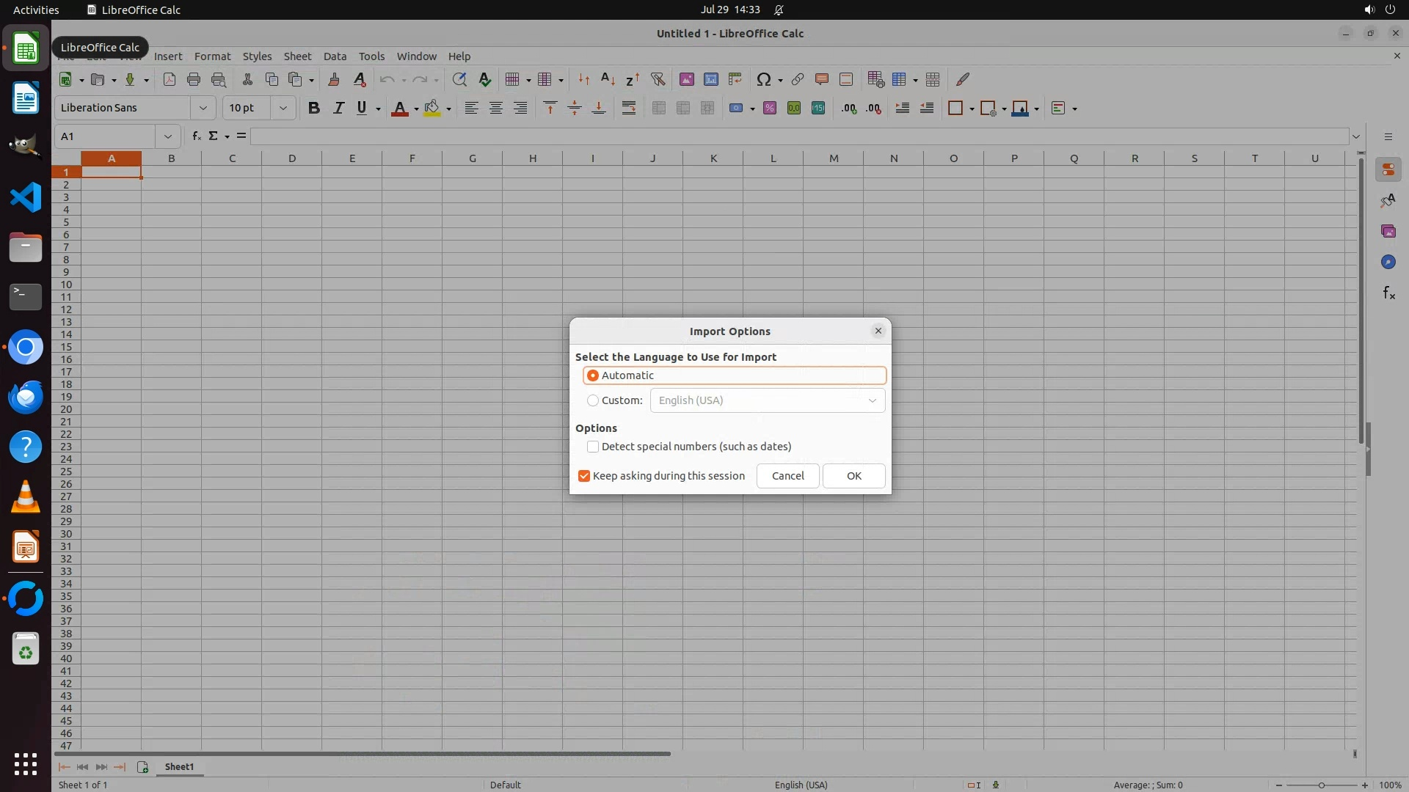This screenshot has width=1409, height=792.
Task: Open the Special Character (Omega) tool
Action: pos(763,79)
